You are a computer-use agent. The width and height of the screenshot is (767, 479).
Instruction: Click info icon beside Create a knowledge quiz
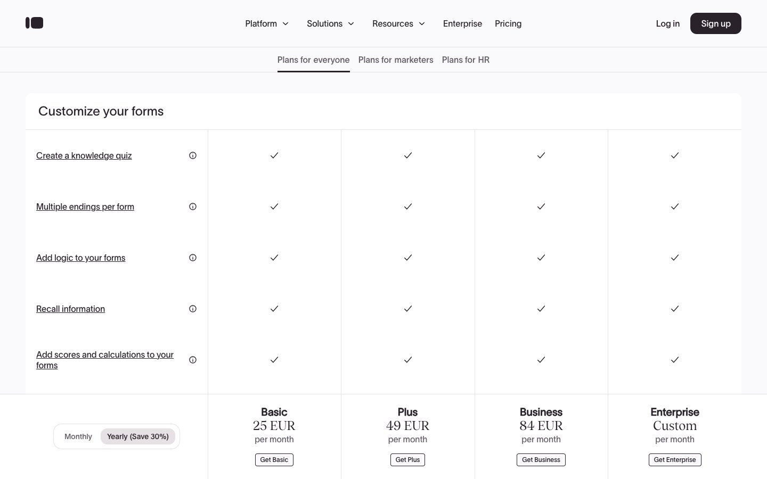(x=193, y=155)
